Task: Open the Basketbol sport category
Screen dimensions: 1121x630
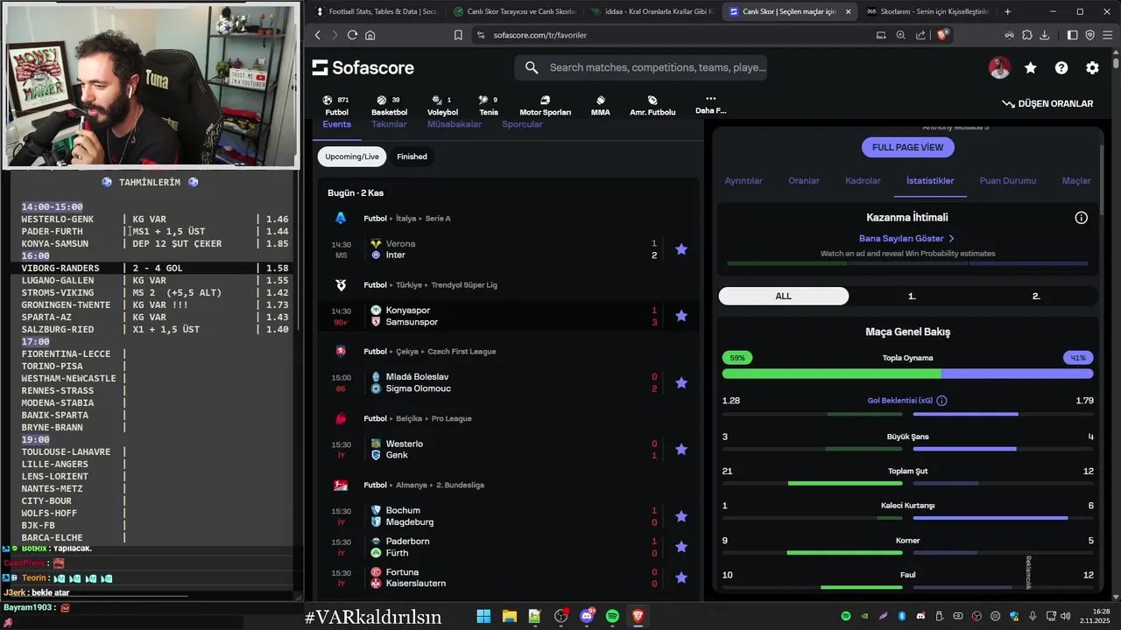Action: click(389, 105)
